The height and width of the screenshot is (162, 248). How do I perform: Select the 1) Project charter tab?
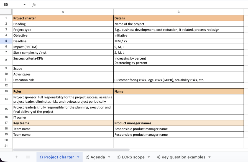[57, 157]
